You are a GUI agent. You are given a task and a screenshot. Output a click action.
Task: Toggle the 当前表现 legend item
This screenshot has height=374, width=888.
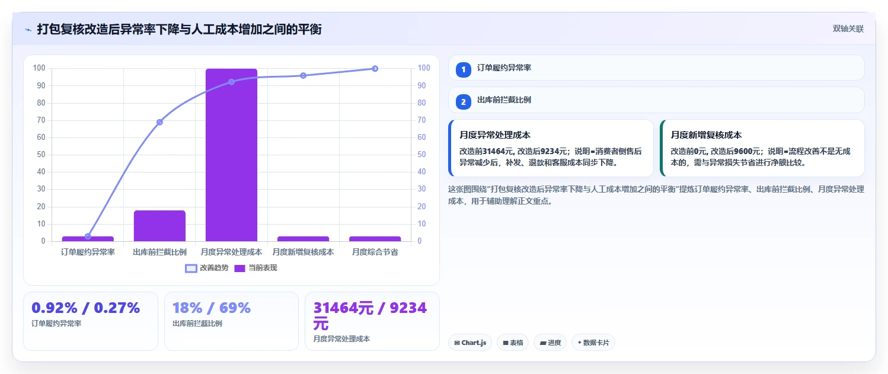coord(255,268)
